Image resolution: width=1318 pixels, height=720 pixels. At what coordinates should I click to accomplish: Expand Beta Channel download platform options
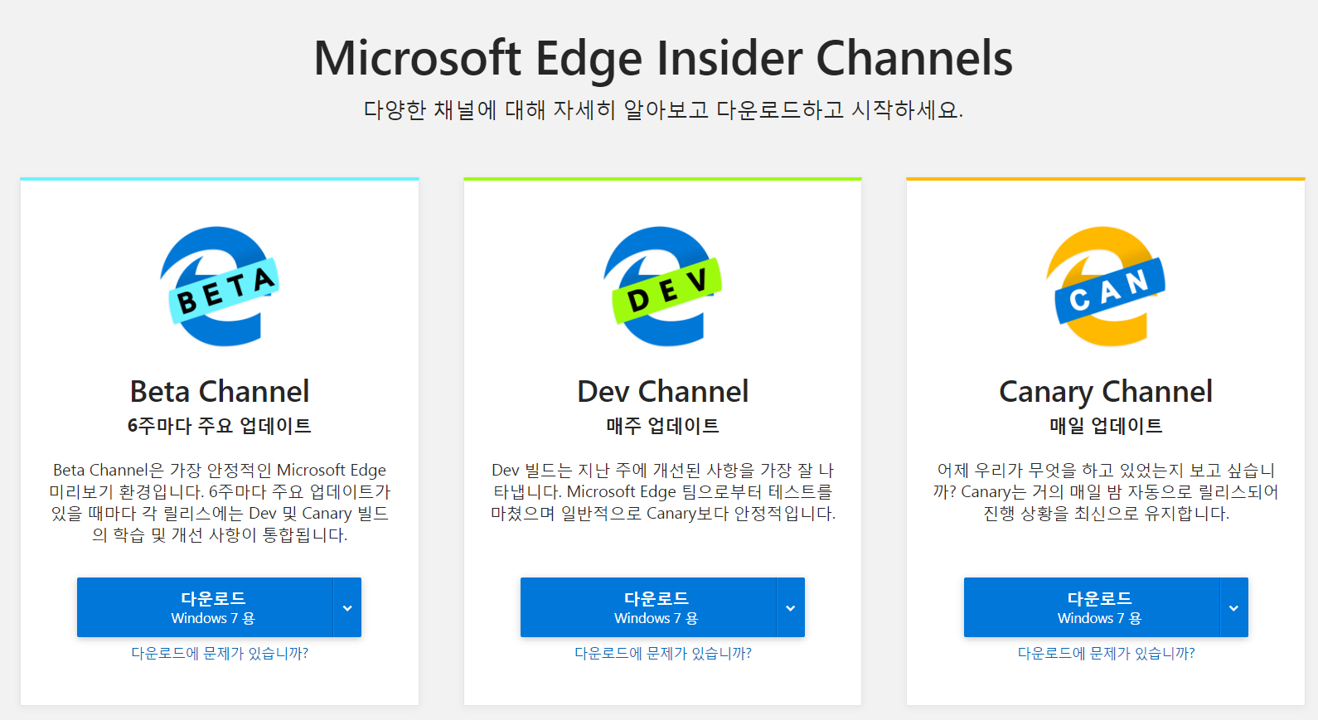click(x=348, y=607)
